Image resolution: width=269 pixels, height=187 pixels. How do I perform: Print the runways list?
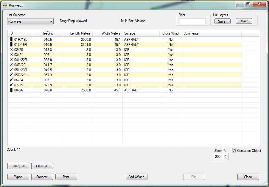66,177
